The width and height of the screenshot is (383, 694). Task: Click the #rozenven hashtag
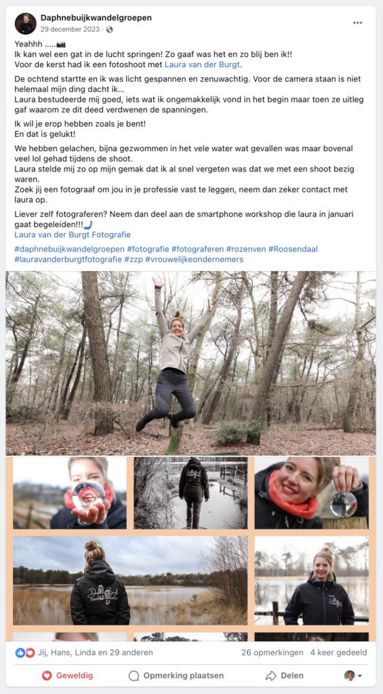point(246,249)
